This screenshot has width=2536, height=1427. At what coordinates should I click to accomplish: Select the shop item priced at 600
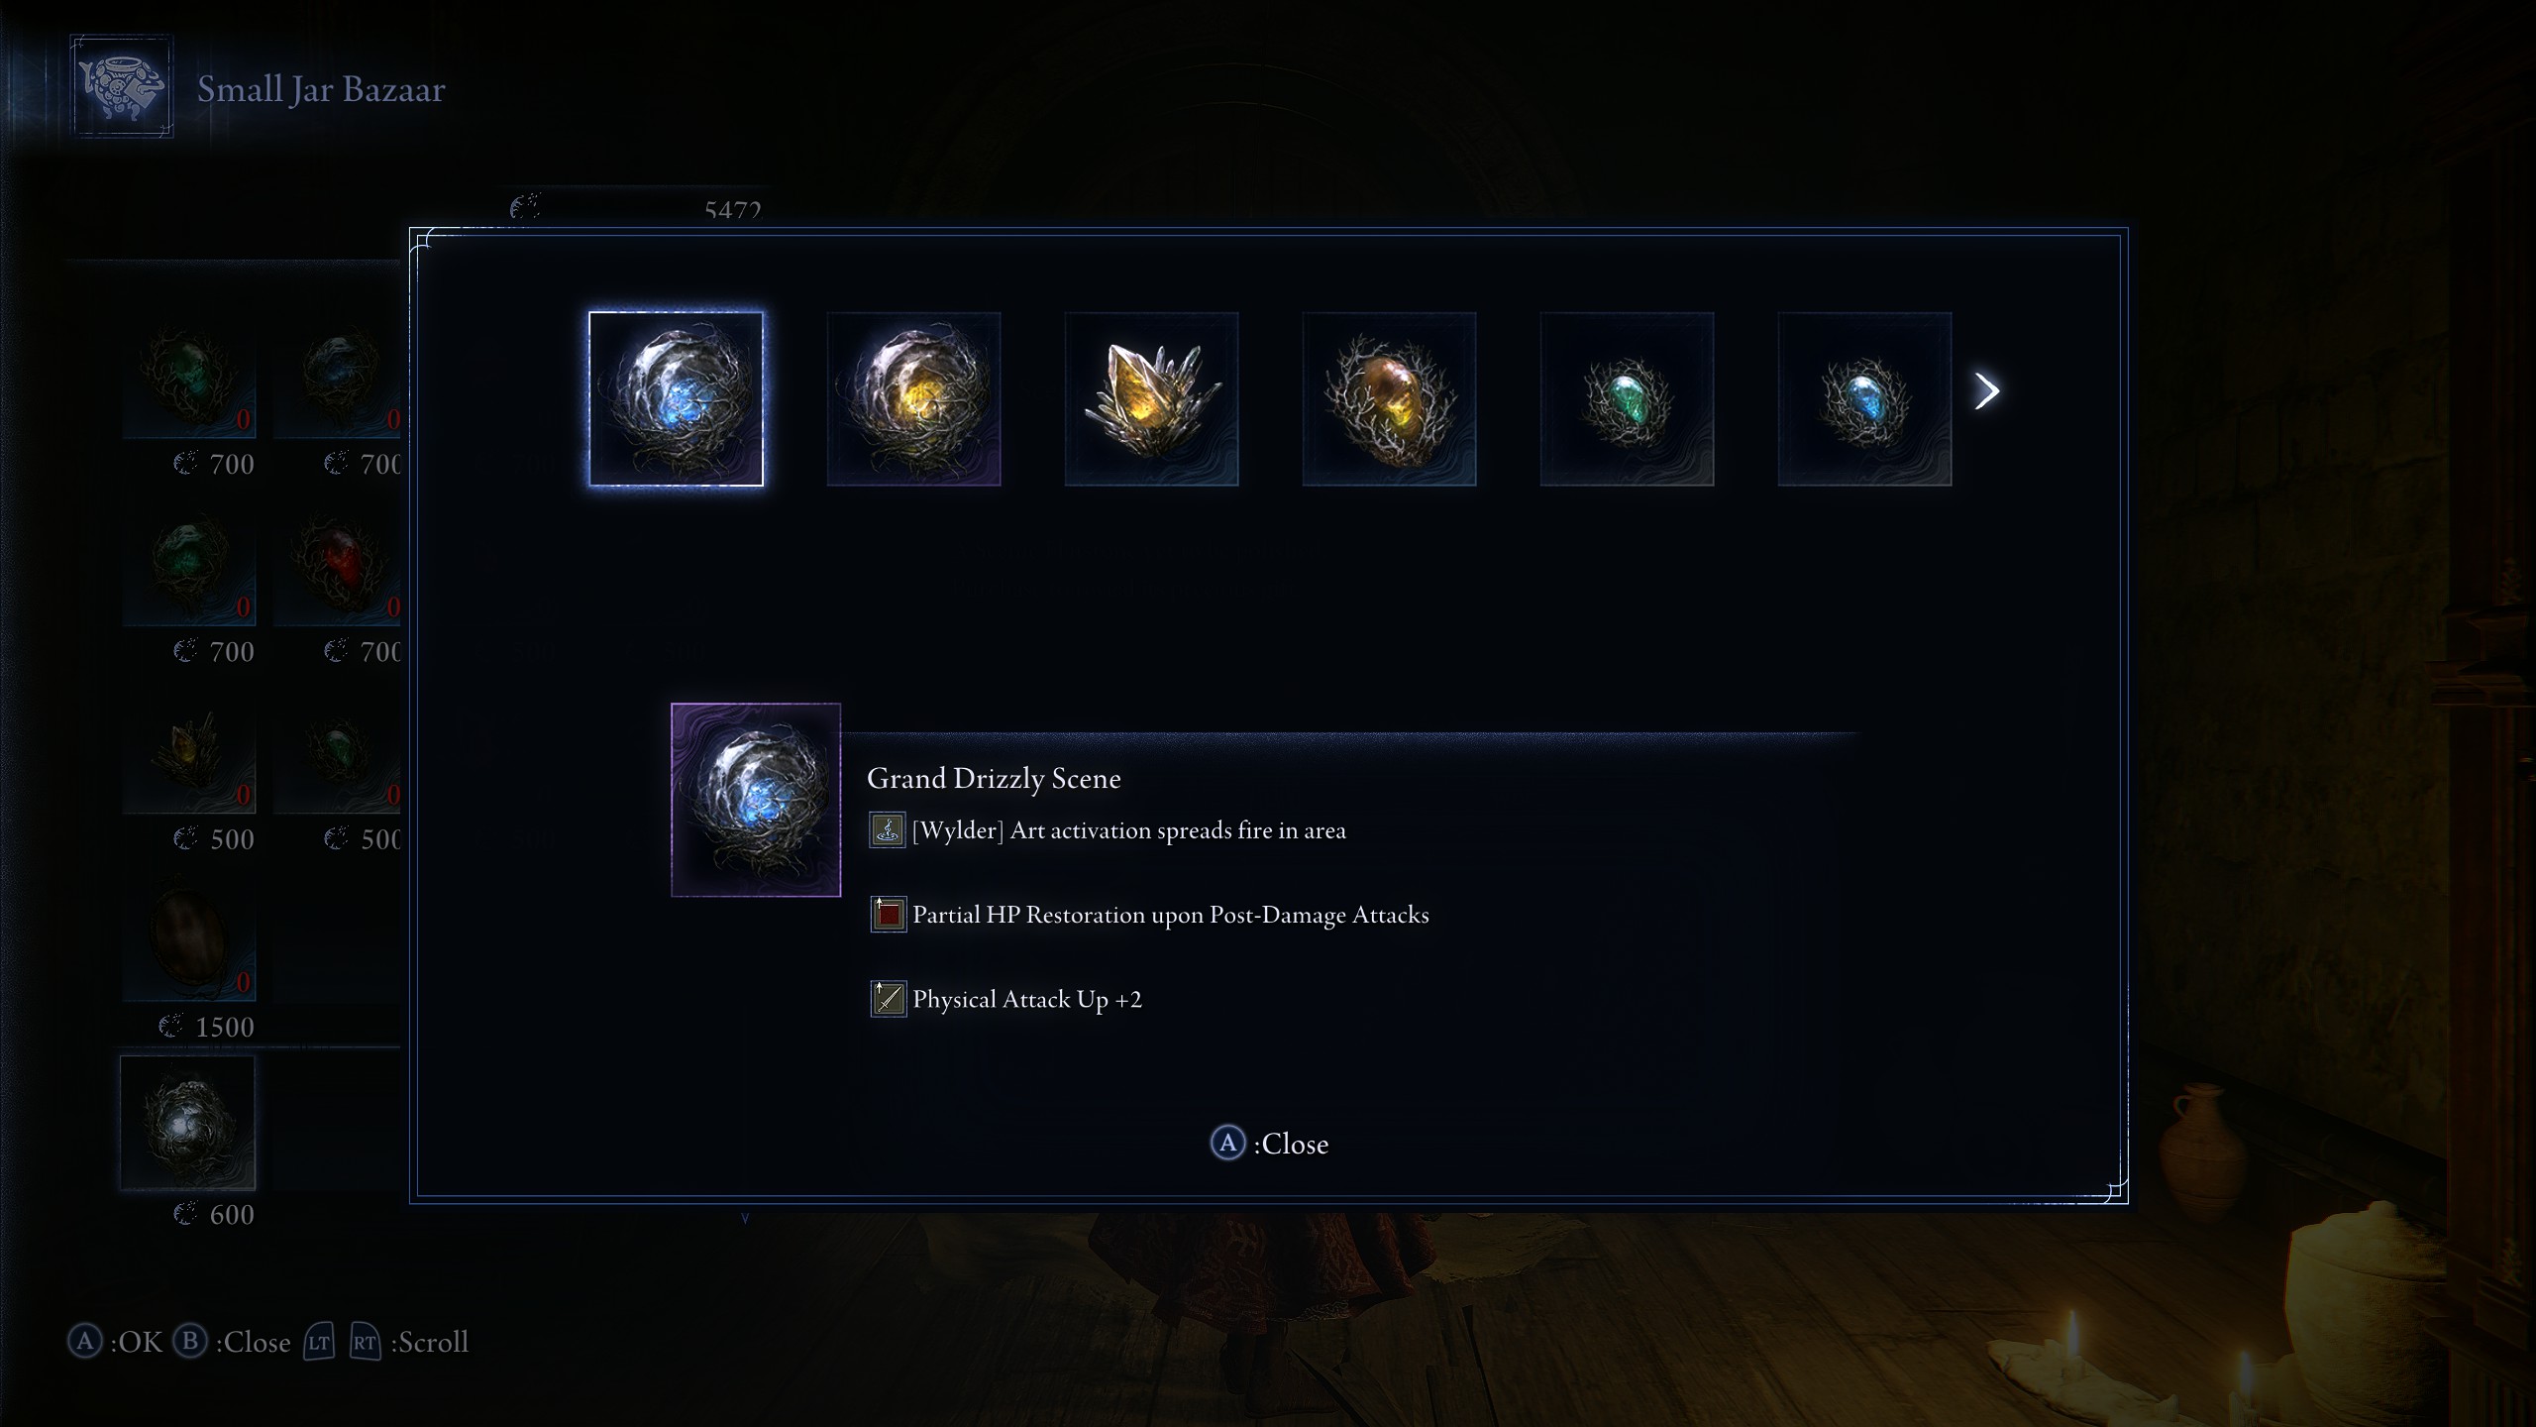tap(187, 1123)
